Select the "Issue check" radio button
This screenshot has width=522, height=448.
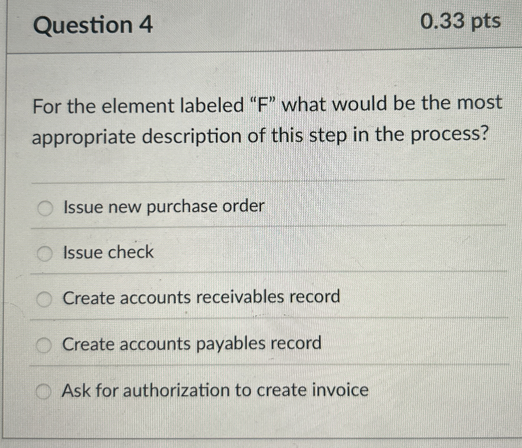pos(45,254)
